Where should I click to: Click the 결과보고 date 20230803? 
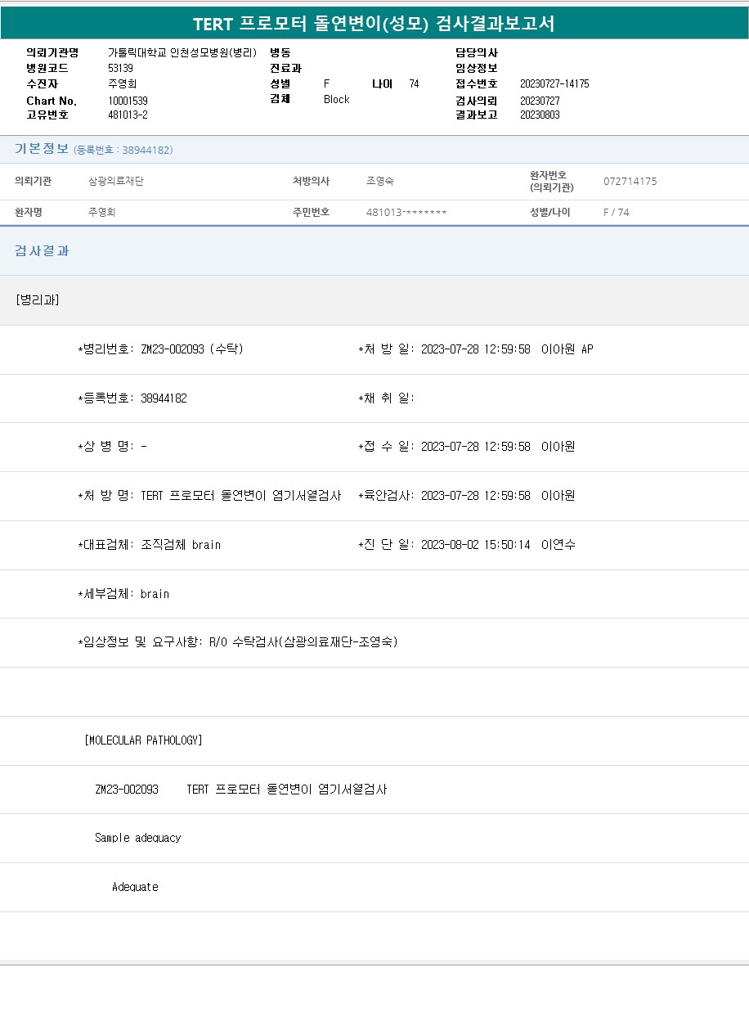click(x=540, y=115)
